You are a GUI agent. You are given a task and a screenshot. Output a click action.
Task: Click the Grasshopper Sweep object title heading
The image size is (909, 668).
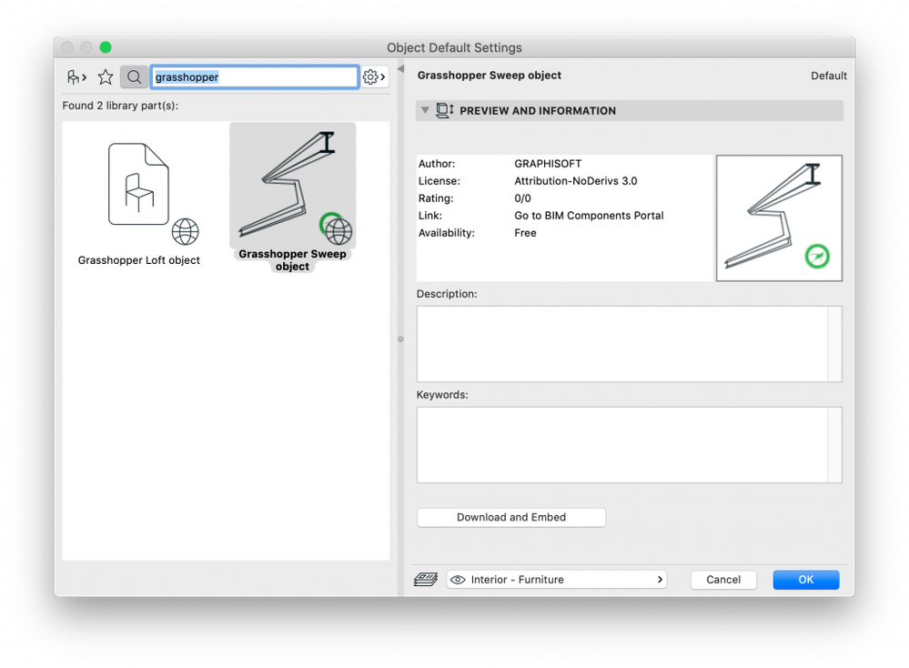(x=490, y=76)
